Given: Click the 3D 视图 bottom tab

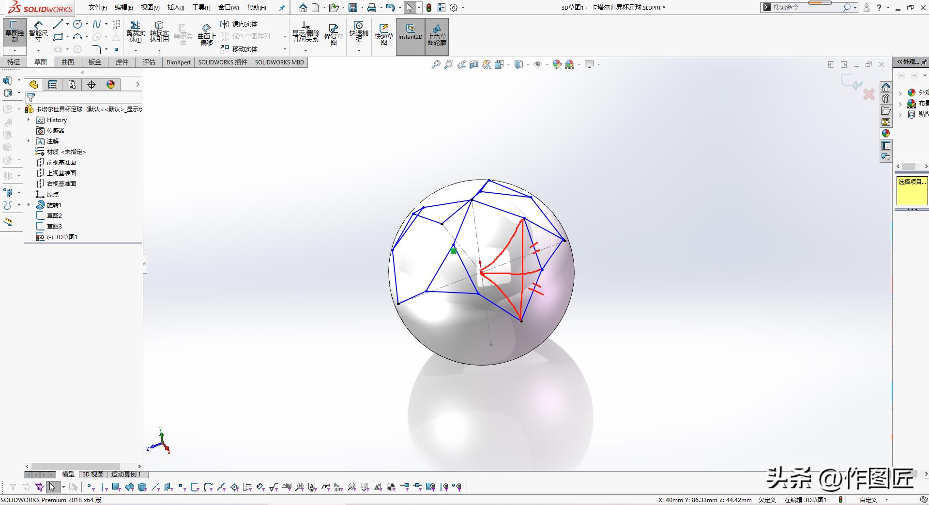Looking at the screenshot, I should pyautogui.click(x=93, y=474).
